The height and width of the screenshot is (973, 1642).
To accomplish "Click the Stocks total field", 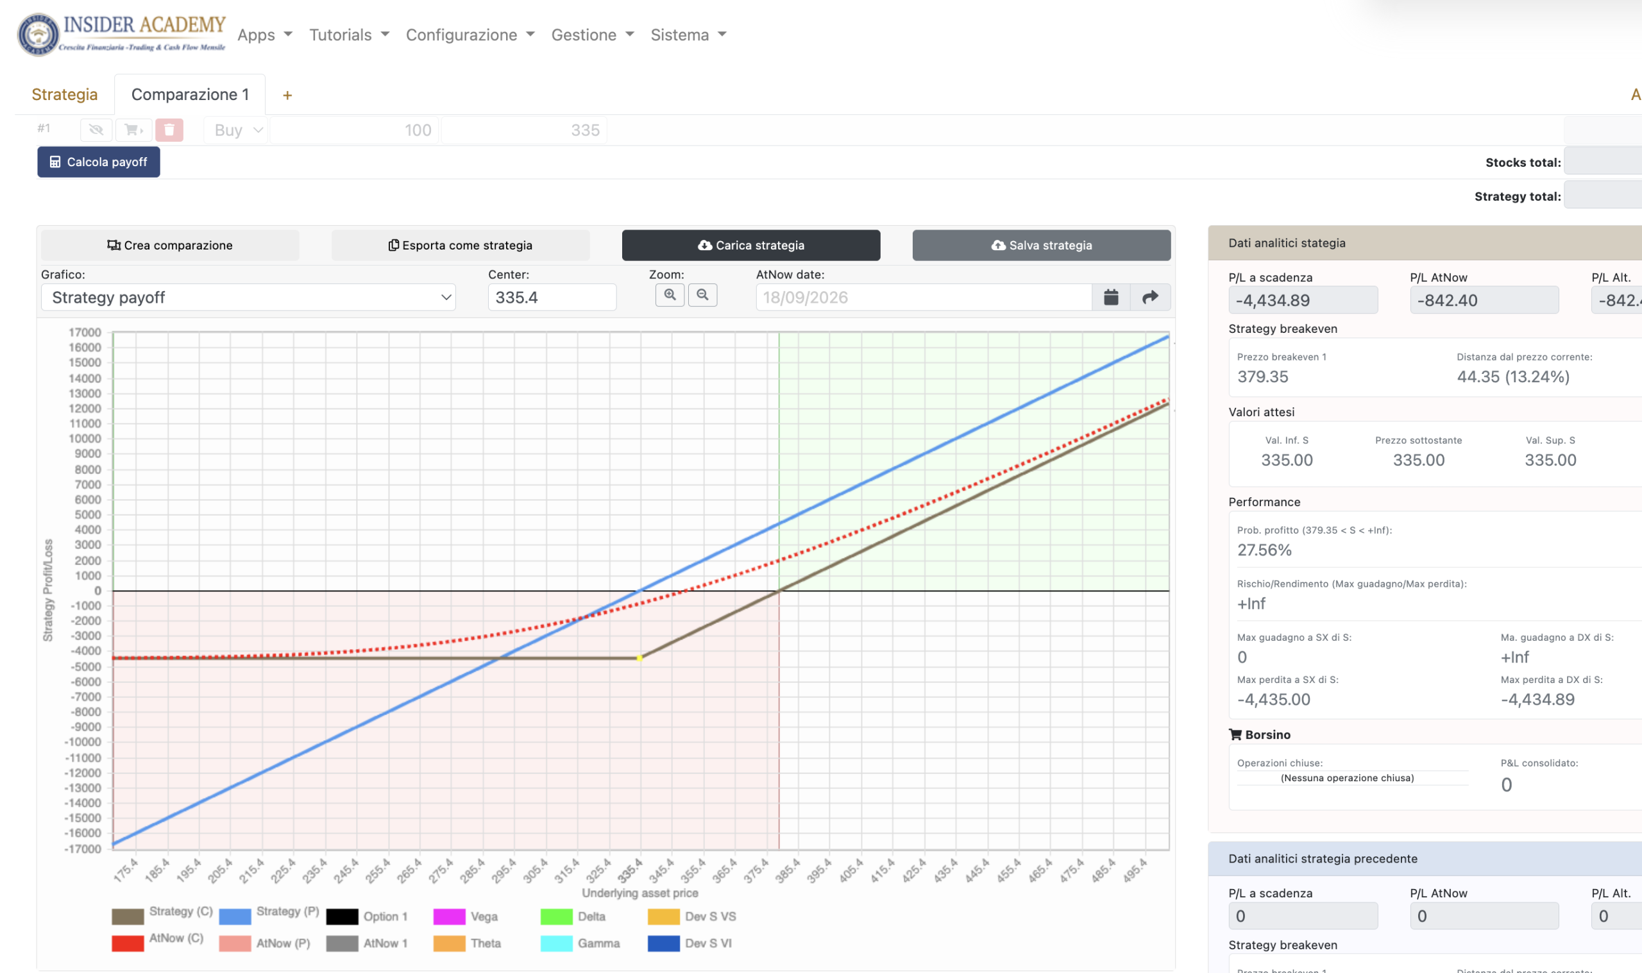I will pos(1603,161).
